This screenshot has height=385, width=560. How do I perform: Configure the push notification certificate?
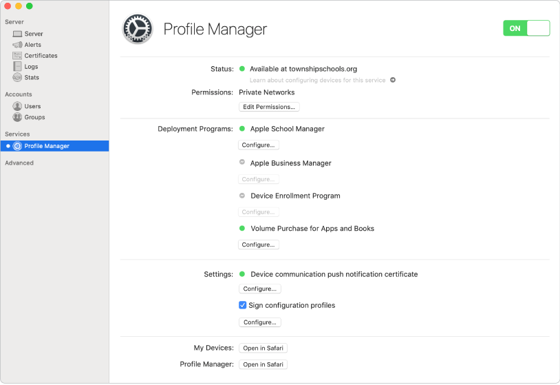coord(259,289)
